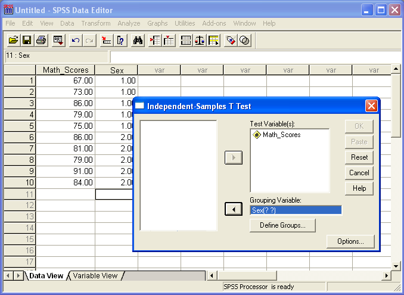
Task: Switch to the Variable View tab
Action: coord(95,276)
